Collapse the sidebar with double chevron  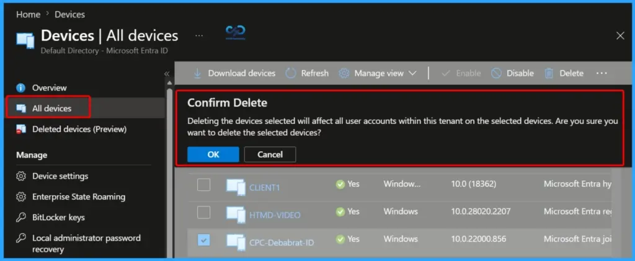(x=166, y=74)
